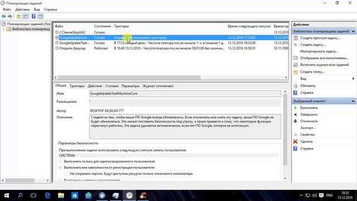This screenshot has width=357, height=201.
Task: Open the Действие menu
Action: (22, 9)
